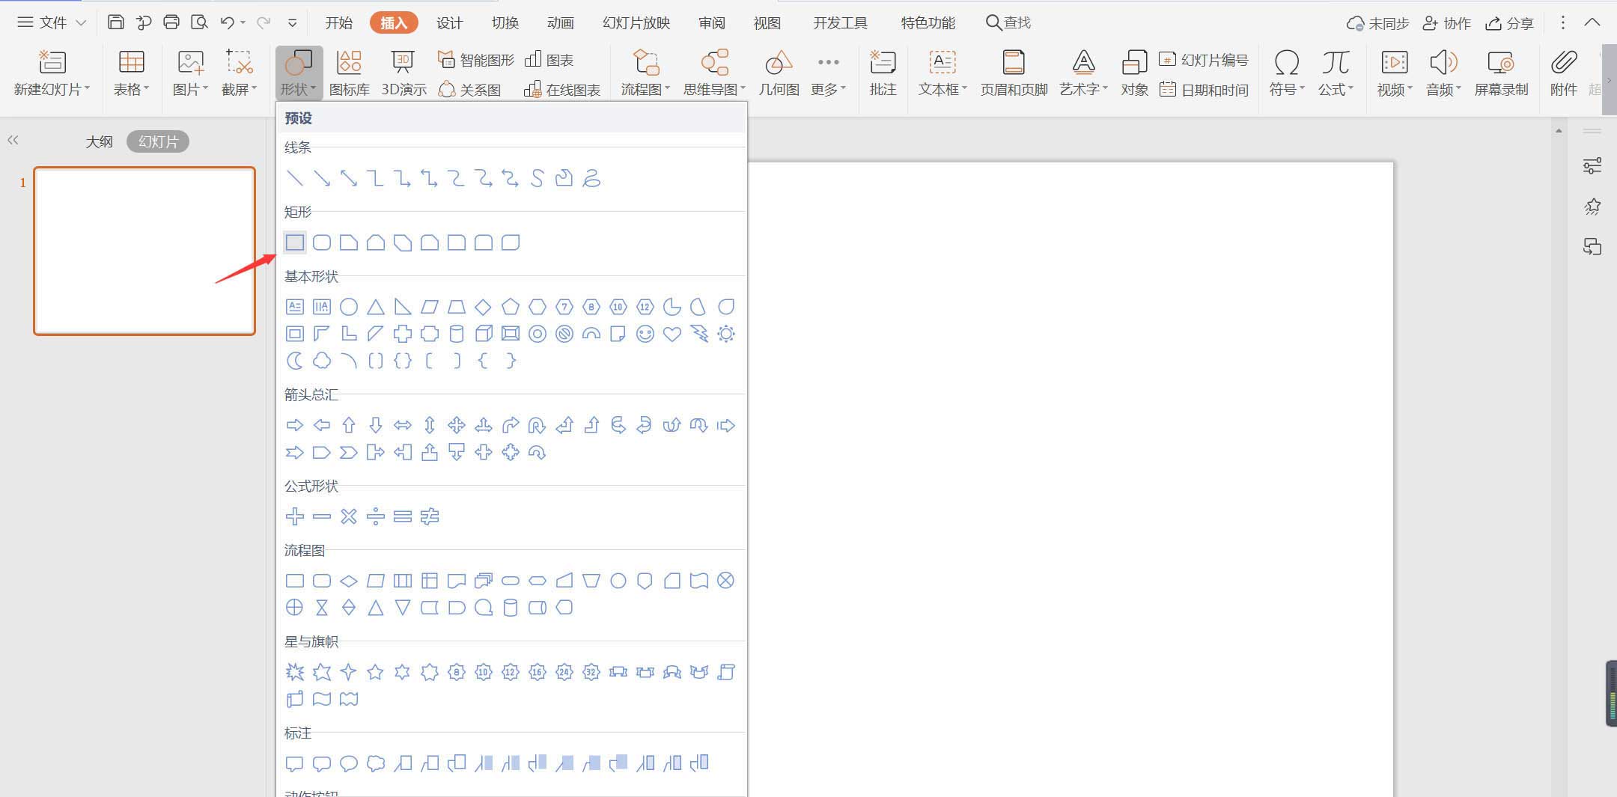Image resolution: width=1617 pixels, height=797 pixels.
Task: Pick the flowchart decision diamond in 流程图
Action: click(349, 581)
